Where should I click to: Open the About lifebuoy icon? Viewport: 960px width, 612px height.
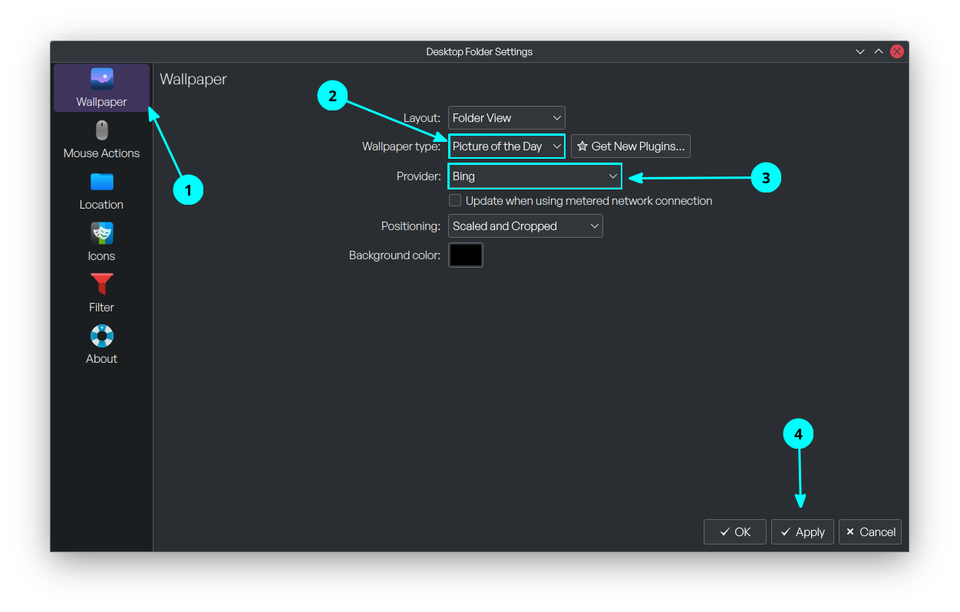[101, 337]
